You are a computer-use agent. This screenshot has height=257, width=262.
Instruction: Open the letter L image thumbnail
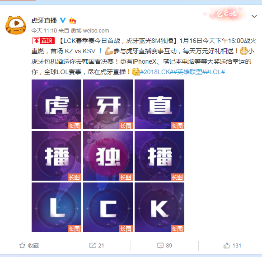[x=56, y=207]
